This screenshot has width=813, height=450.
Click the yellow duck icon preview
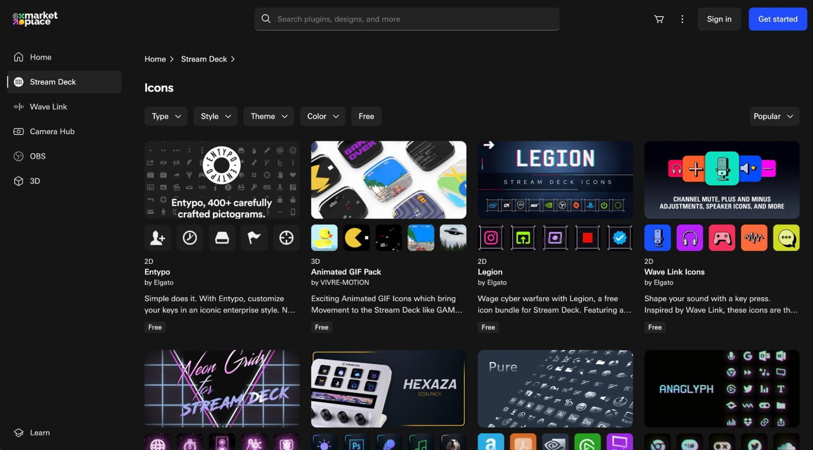click(x=324, y=238)
